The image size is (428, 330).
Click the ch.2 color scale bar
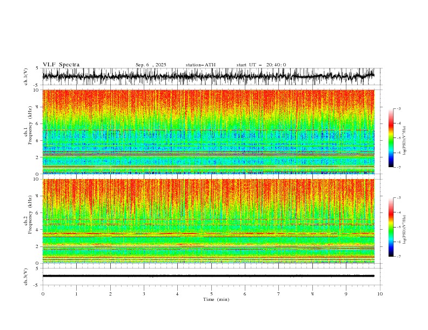[391, 227]
